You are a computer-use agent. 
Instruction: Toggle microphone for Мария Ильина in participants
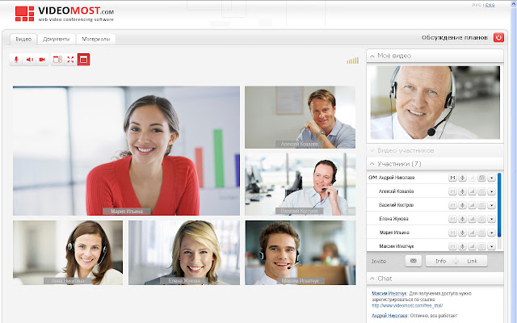coord(462,233)
